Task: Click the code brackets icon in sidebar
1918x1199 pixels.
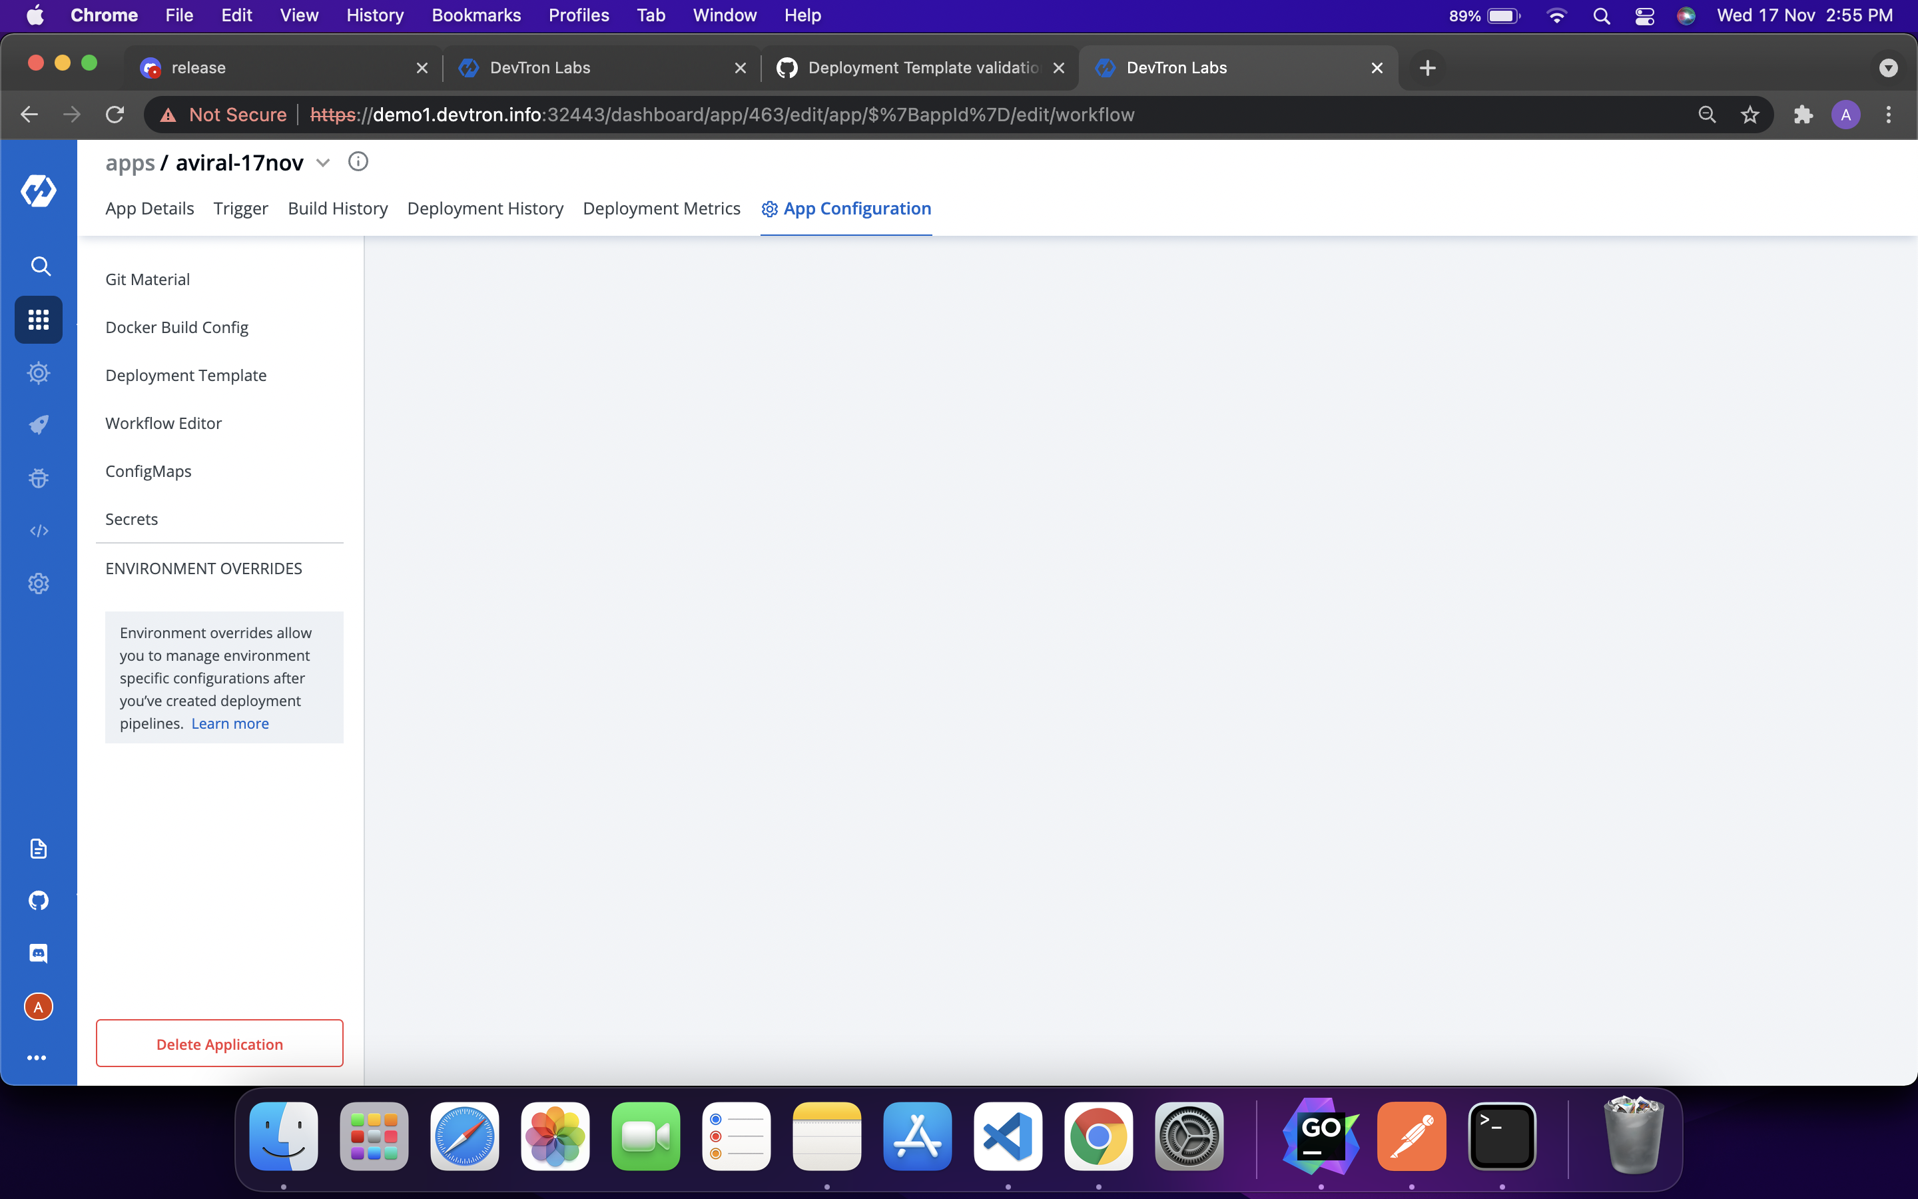Action: coord(38,530)
